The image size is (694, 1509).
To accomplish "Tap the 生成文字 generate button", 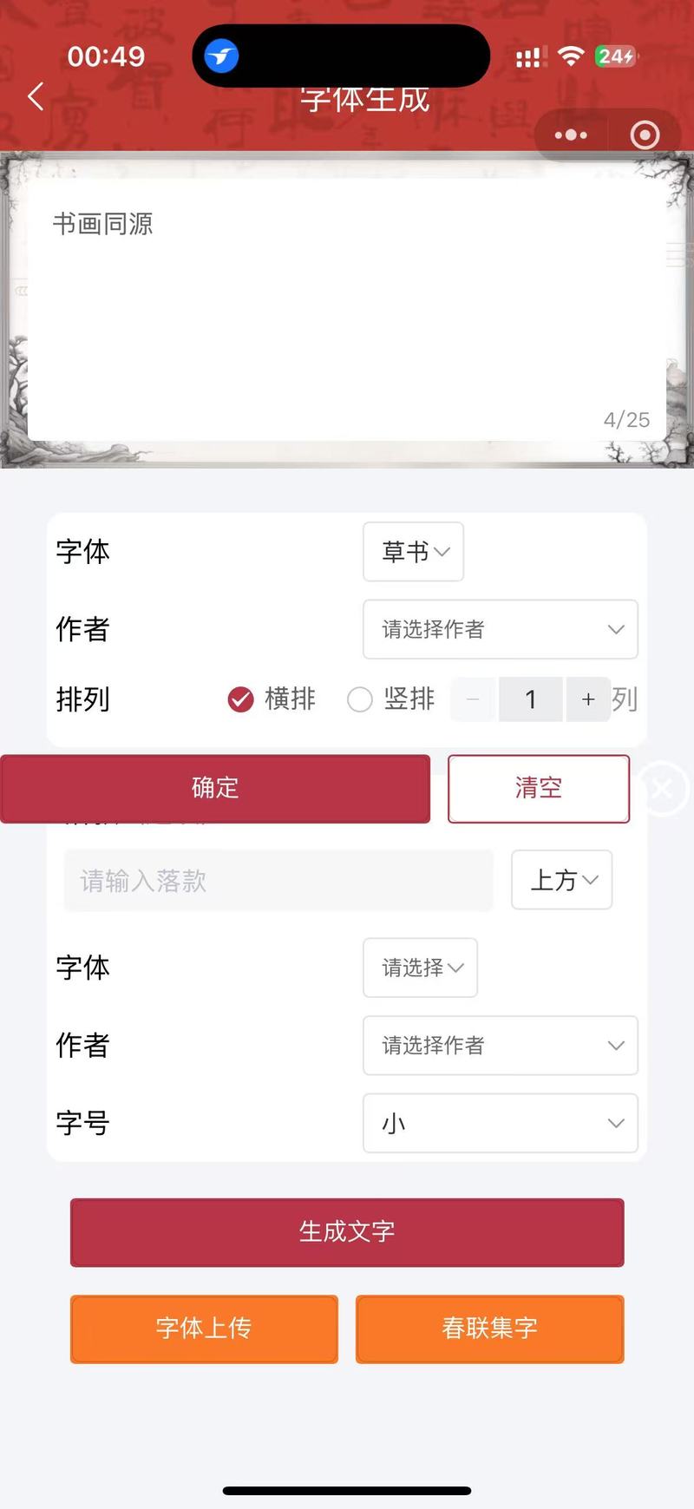I will [347, 1231].
